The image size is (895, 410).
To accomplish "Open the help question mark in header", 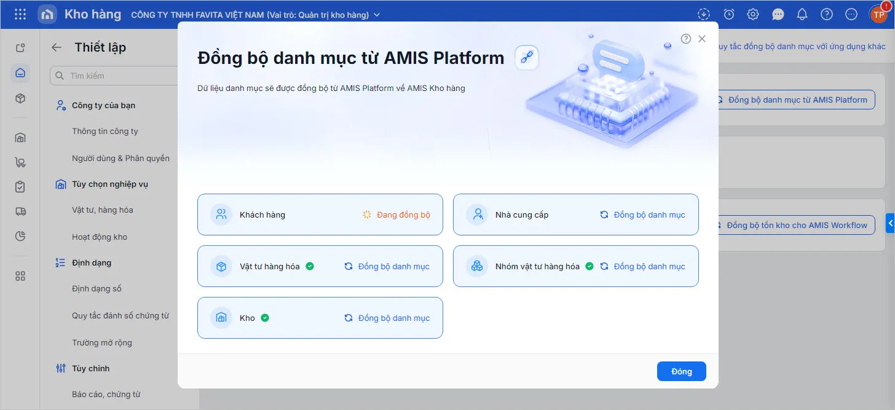I will [827, 14].
